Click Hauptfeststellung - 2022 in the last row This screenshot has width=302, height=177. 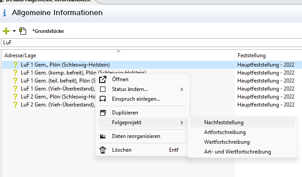click(x=266, y=105)
